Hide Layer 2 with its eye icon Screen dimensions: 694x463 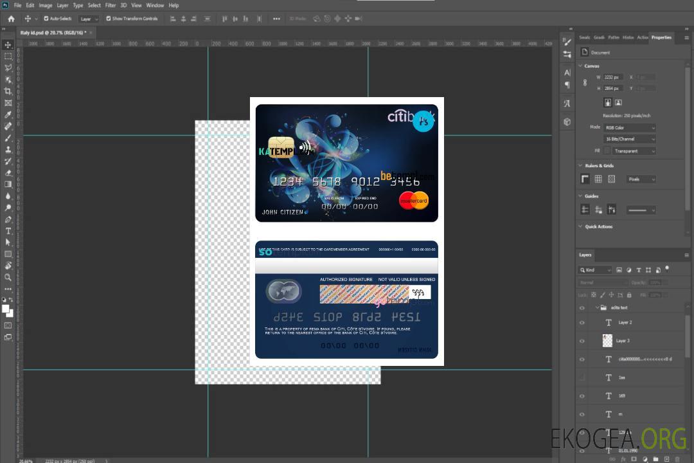pos(582,323)
